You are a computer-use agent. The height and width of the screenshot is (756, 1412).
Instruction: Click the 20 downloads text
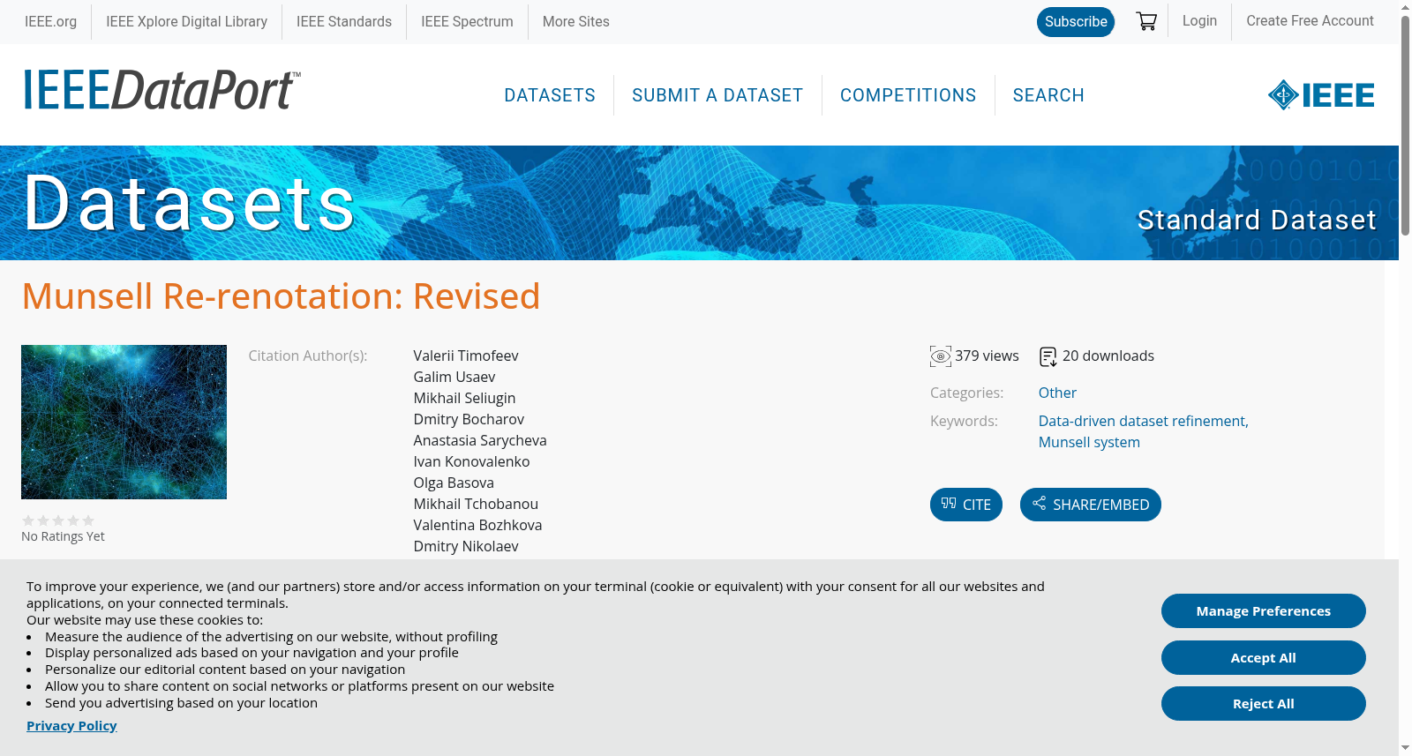coord(1108,356)
